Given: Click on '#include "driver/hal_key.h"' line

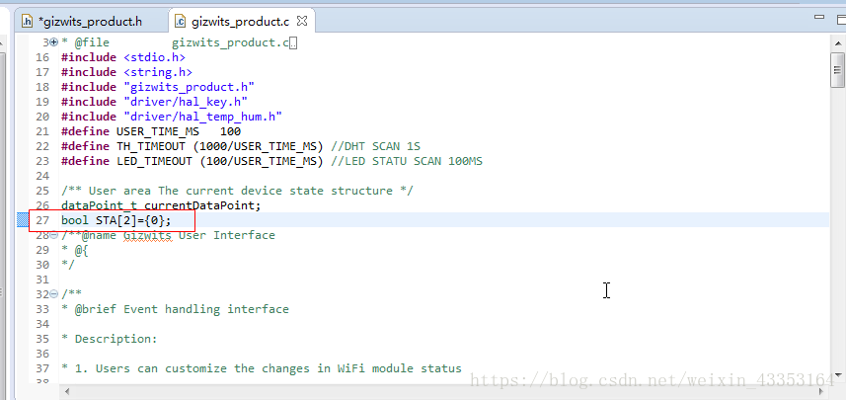Looking at the screenshot, I should [x=154, y=102].
